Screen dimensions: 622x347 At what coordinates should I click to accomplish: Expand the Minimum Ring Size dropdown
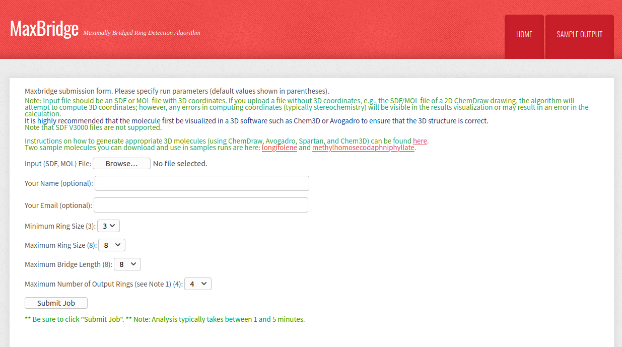coord(108,226)
